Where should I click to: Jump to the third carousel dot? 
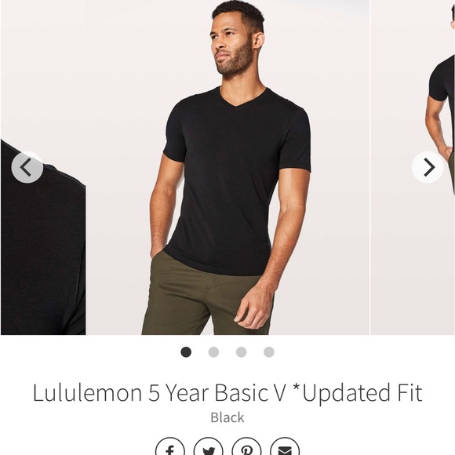tap(241, 352)
